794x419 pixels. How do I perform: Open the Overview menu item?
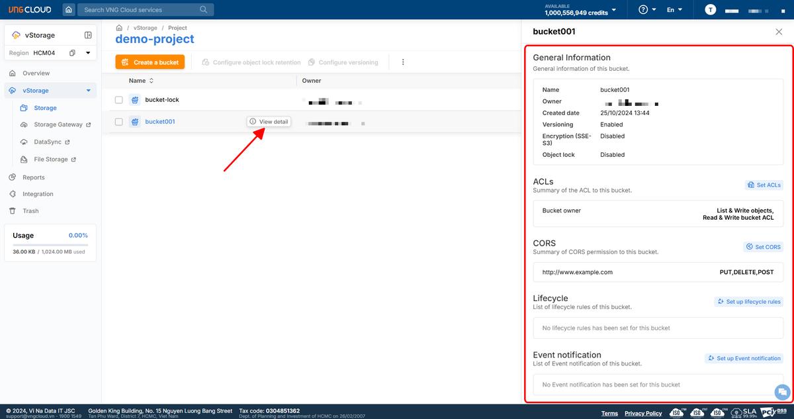(36, 73)
